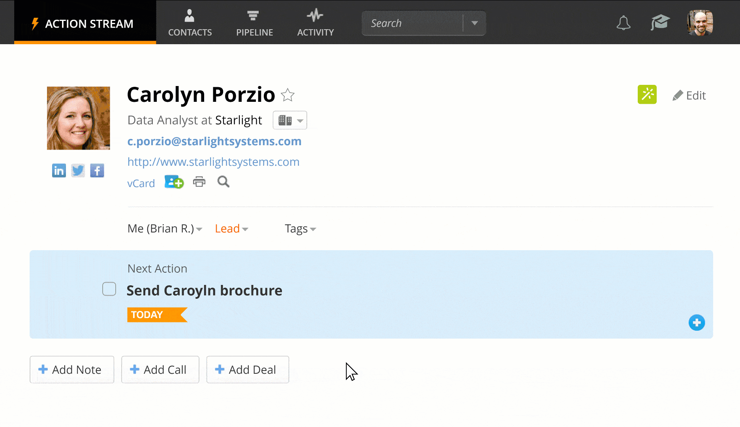Click Carolyn Porzio's contact photo
740x427 pixels.
(79, 118)
